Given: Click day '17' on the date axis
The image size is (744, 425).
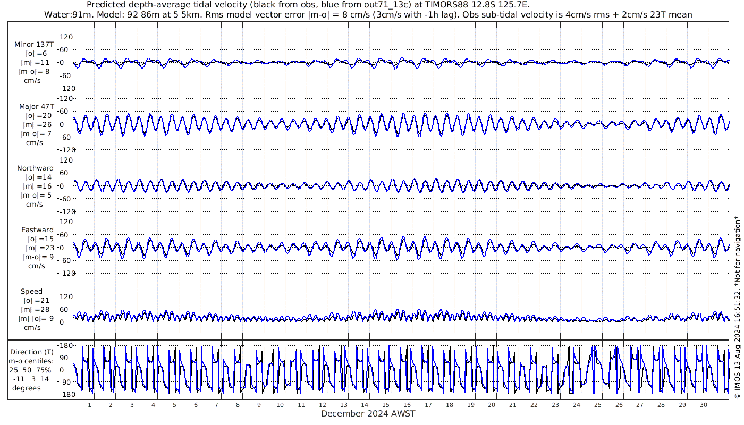Looking at the screenshot, I should [x=428, y=405].
